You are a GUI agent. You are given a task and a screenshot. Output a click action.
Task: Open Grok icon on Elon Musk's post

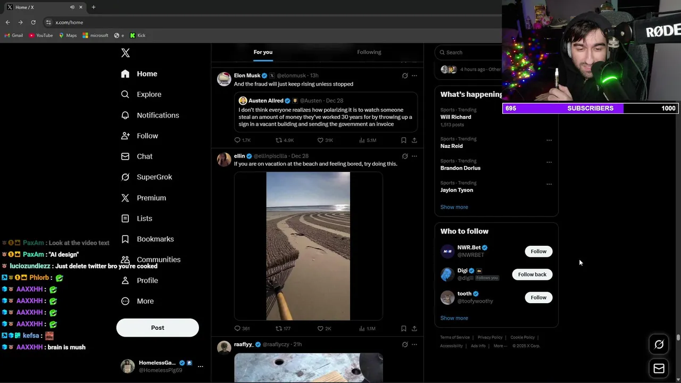(x=405, y=76)
